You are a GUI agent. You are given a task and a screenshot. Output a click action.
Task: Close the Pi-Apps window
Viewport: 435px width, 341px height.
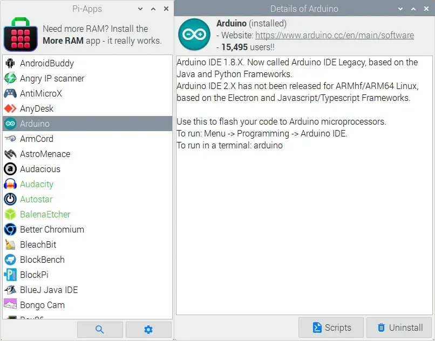click(x=166, y=9)
